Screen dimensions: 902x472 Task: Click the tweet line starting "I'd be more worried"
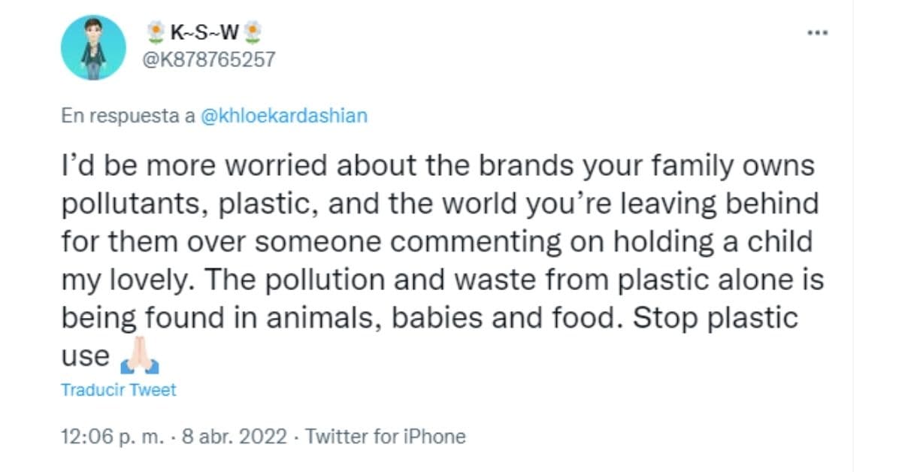coord(437,166)
